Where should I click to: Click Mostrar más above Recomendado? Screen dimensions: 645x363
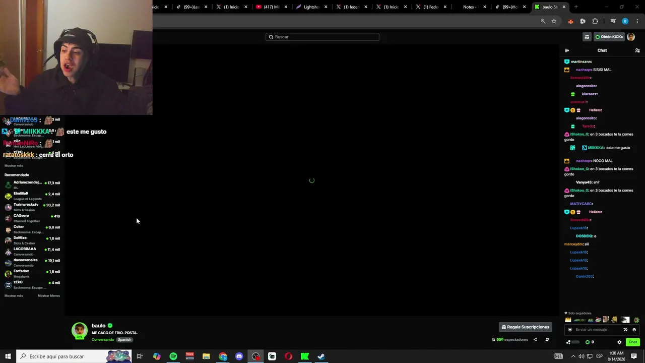14,166
